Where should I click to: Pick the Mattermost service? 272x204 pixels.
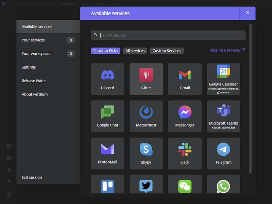click(x=146, y=116)
